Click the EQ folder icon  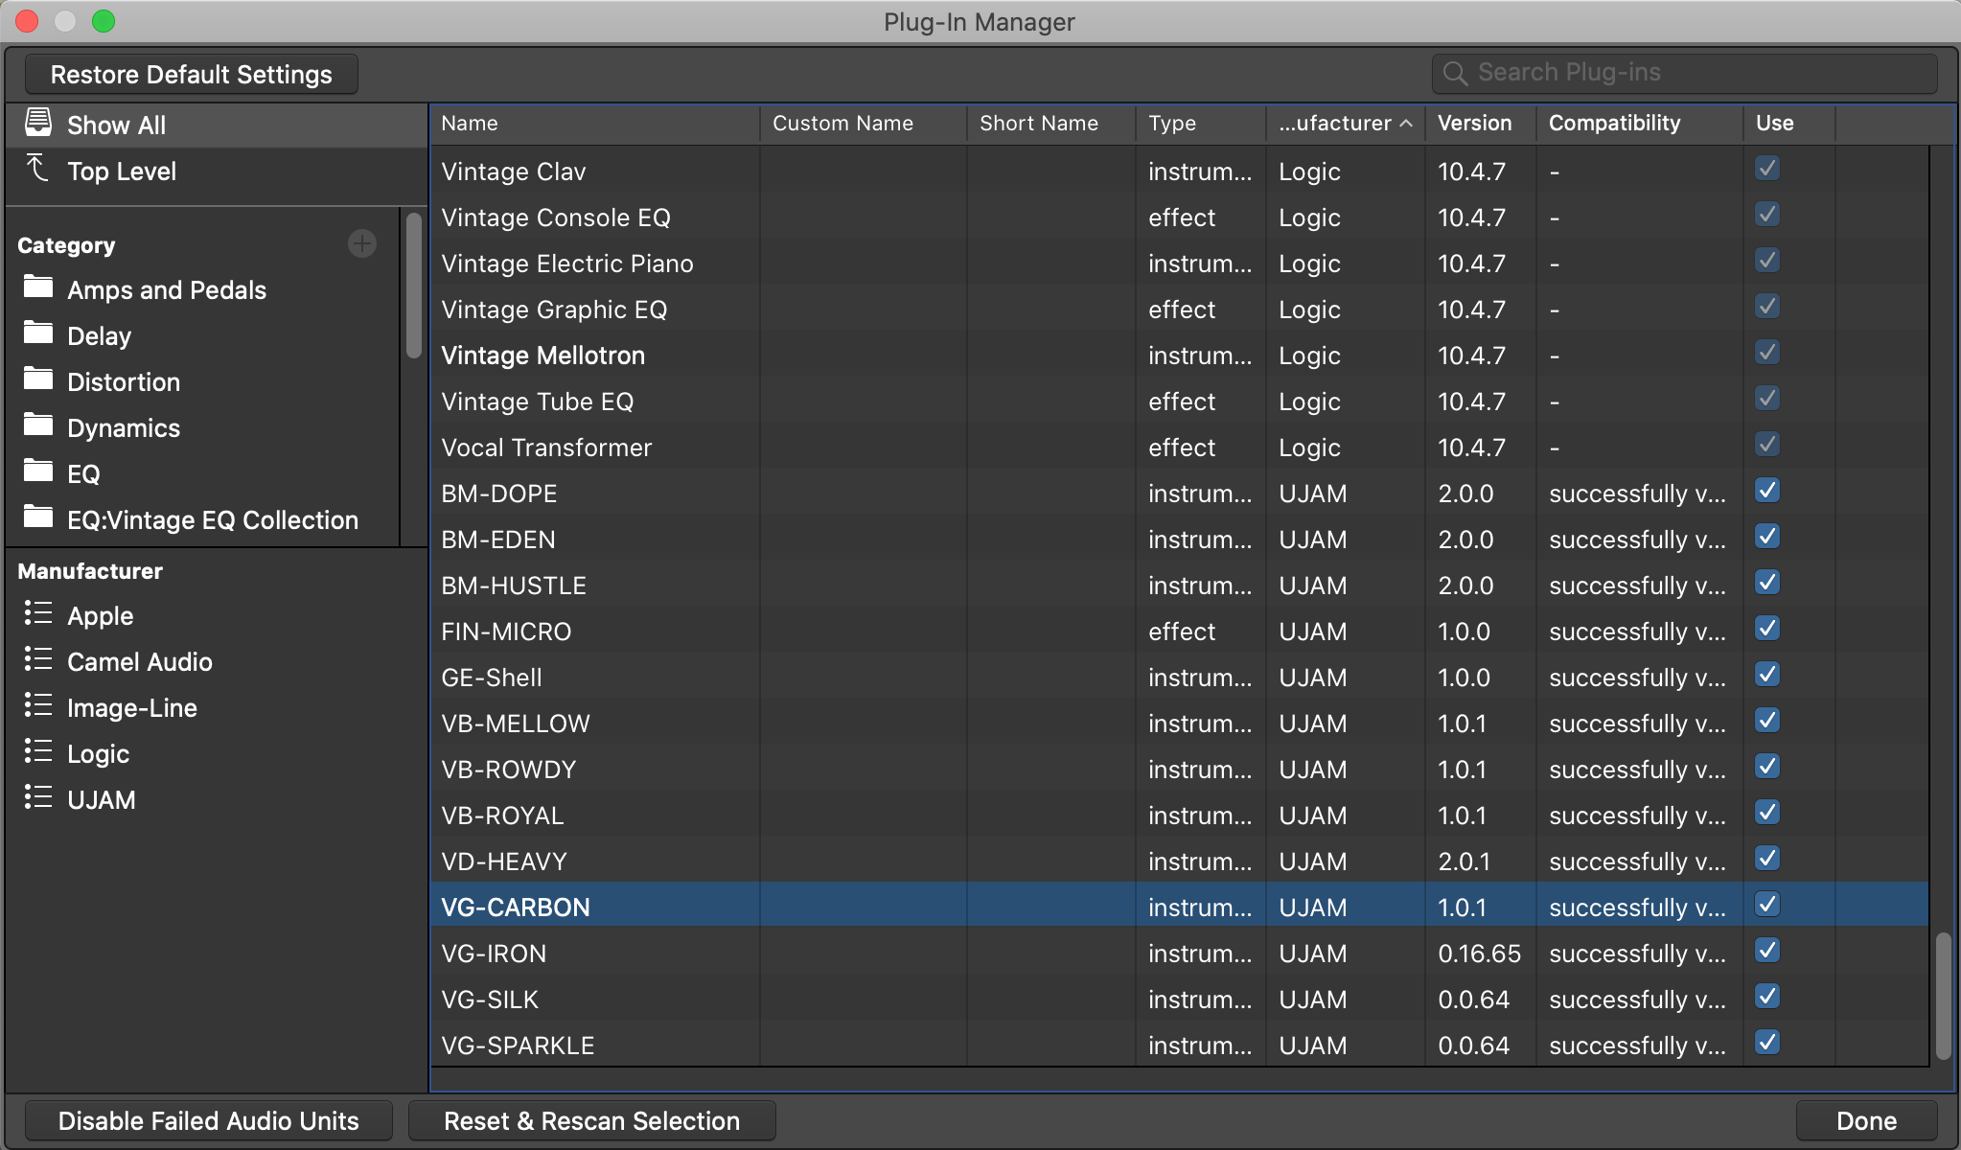(38, 471)
